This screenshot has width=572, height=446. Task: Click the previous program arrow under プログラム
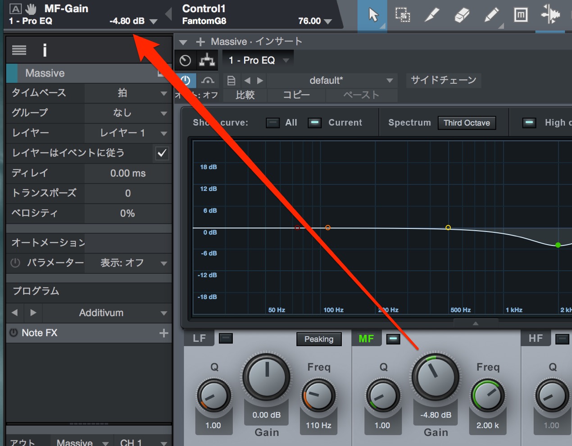pyautogui.click(x=15, y=313)
